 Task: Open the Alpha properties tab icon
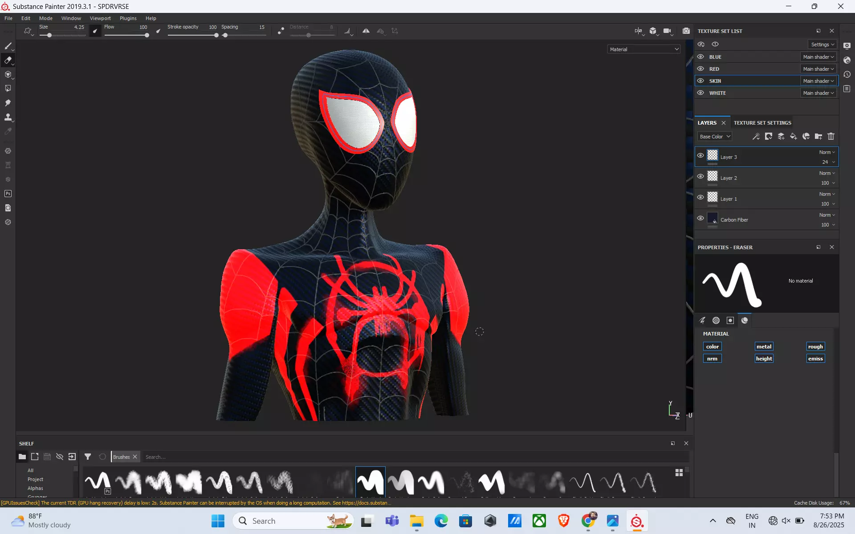click(716, 320)
